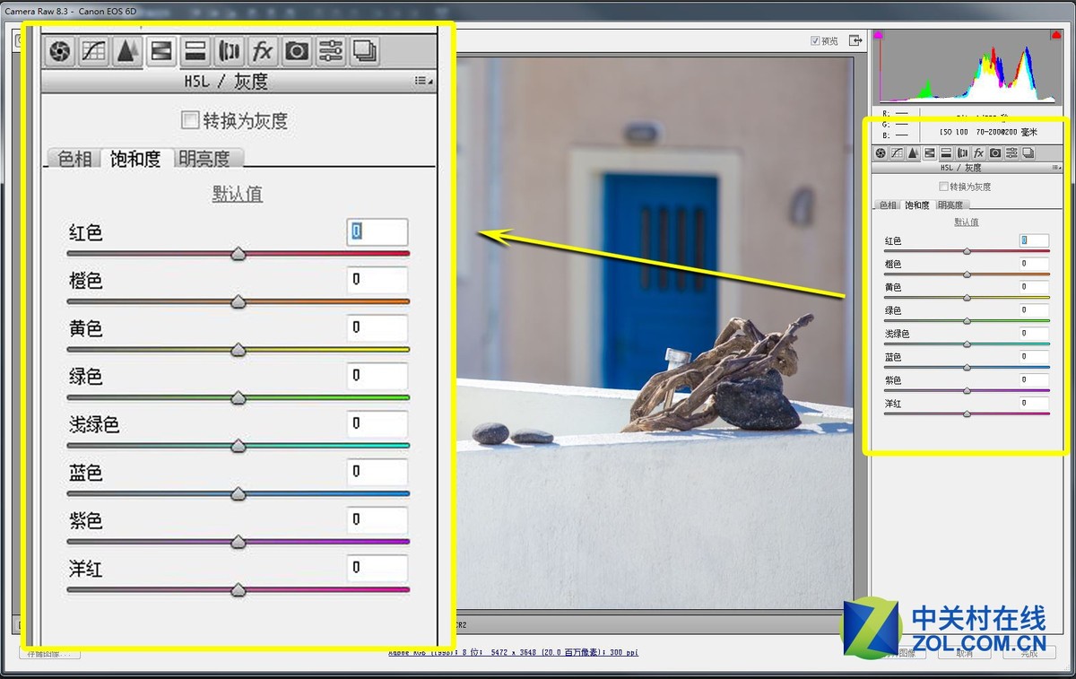
Task: Open the Presets sliders icon in enlarged toolbar
Action: click(331, 52)
